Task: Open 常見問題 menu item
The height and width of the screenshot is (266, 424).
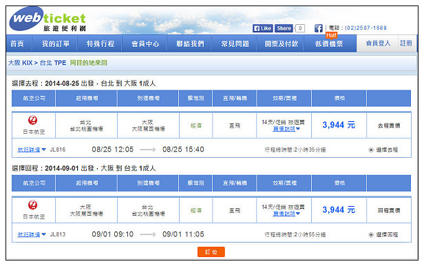Action: point(235,43)
